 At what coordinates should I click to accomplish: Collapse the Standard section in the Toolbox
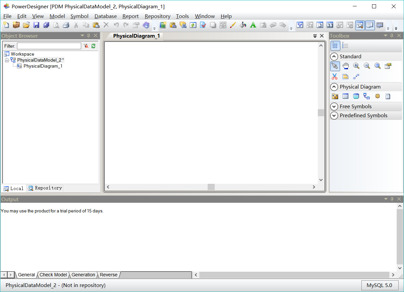point(334,56)
